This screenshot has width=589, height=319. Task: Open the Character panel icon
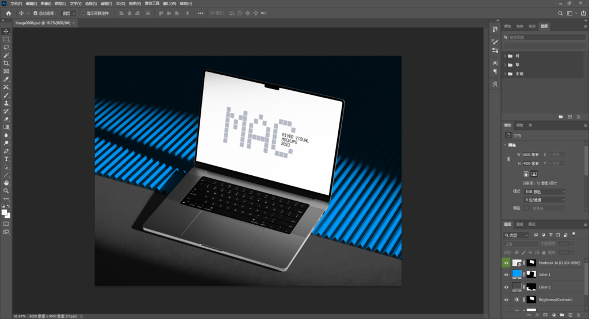coord(495,63)
